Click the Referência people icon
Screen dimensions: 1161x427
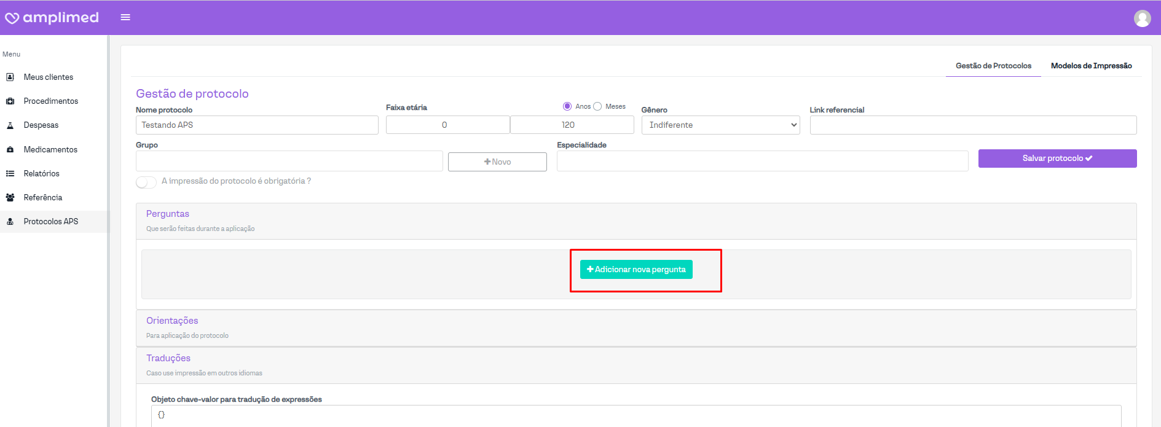coord(10,197)
